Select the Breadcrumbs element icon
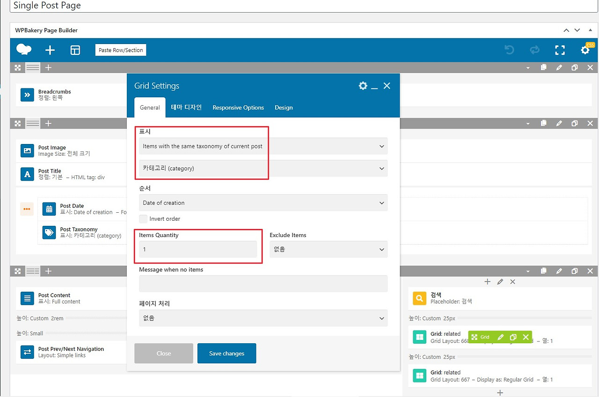 28,94
